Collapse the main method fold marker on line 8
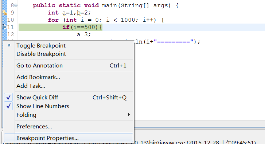Viewport: 265px width, 144px height. click(x=16, y=5)
